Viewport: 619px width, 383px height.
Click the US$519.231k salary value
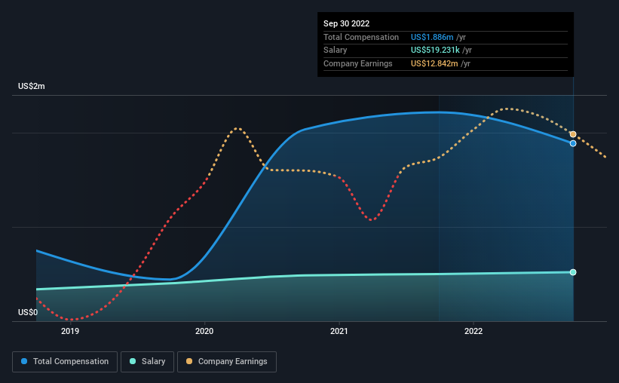click(435, 51)
